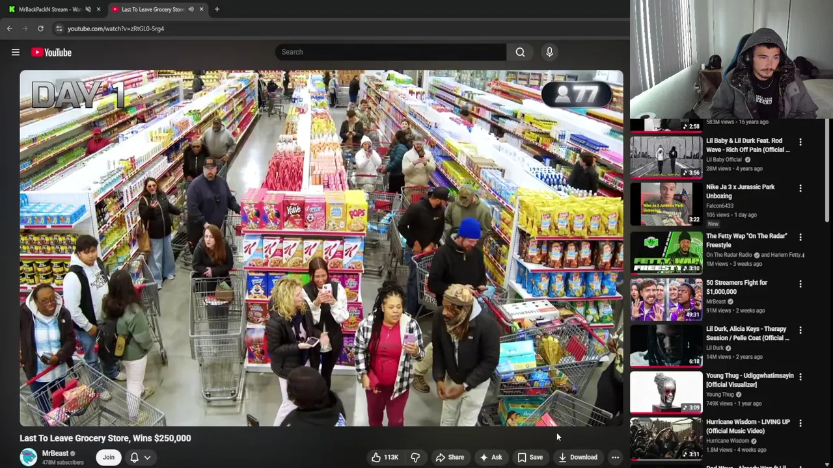Download the video
This screenshot has height=468, width=833.
pyautogui.click(x=578, y=458)
